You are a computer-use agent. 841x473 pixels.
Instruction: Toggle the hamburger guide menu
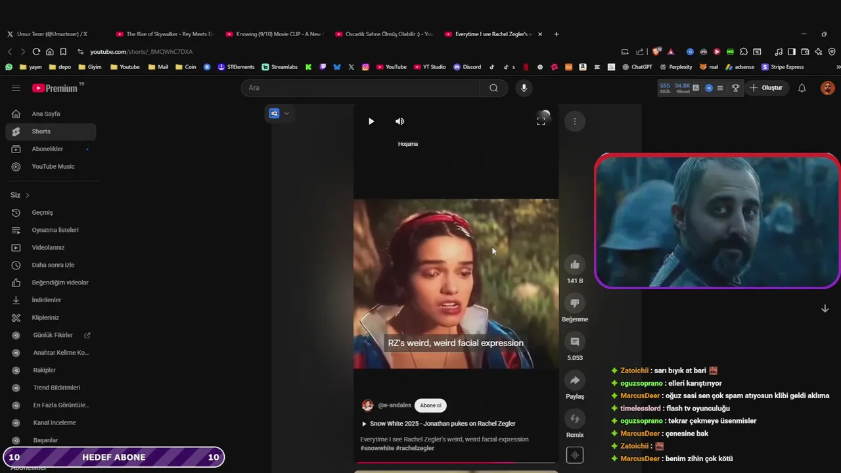[16, 88]
